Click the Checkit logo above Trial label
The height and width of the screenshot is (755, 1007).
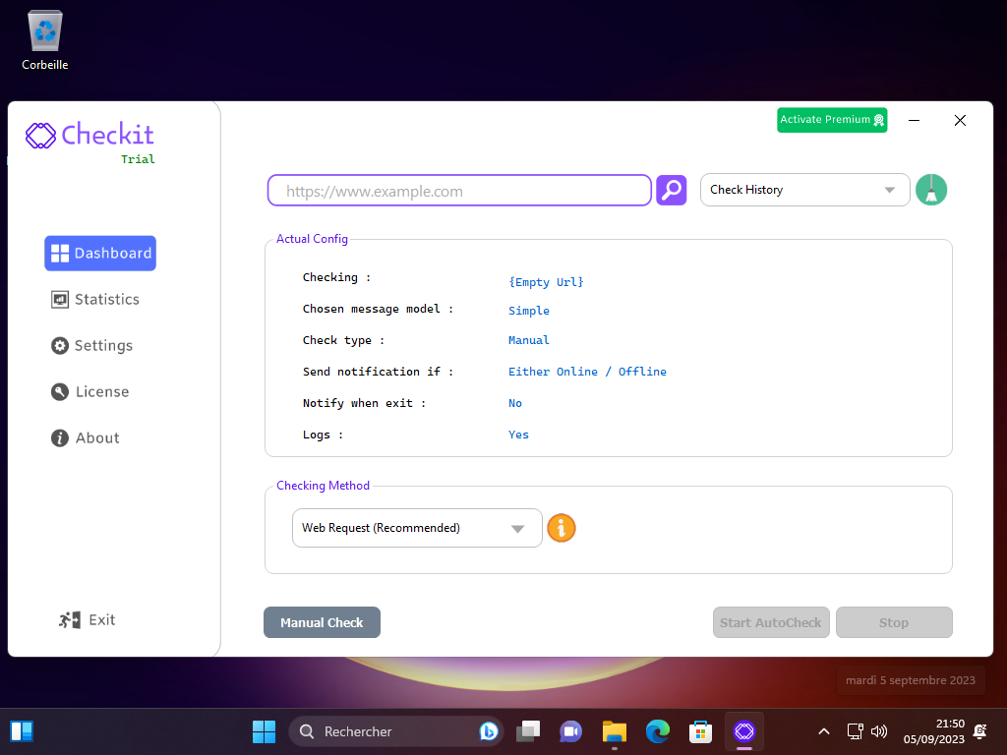(x=39, y=136)
